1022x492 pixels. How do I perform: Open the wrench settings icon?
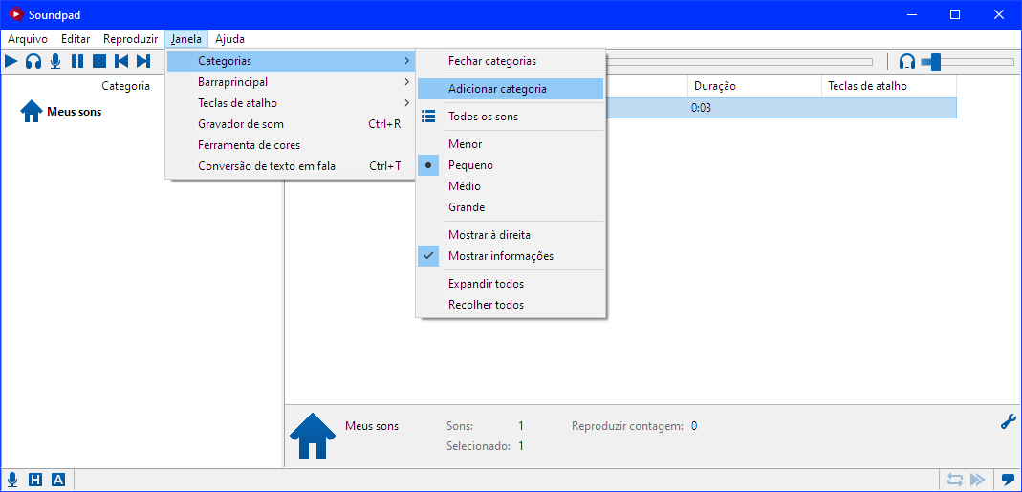(x=1008, y=421)
